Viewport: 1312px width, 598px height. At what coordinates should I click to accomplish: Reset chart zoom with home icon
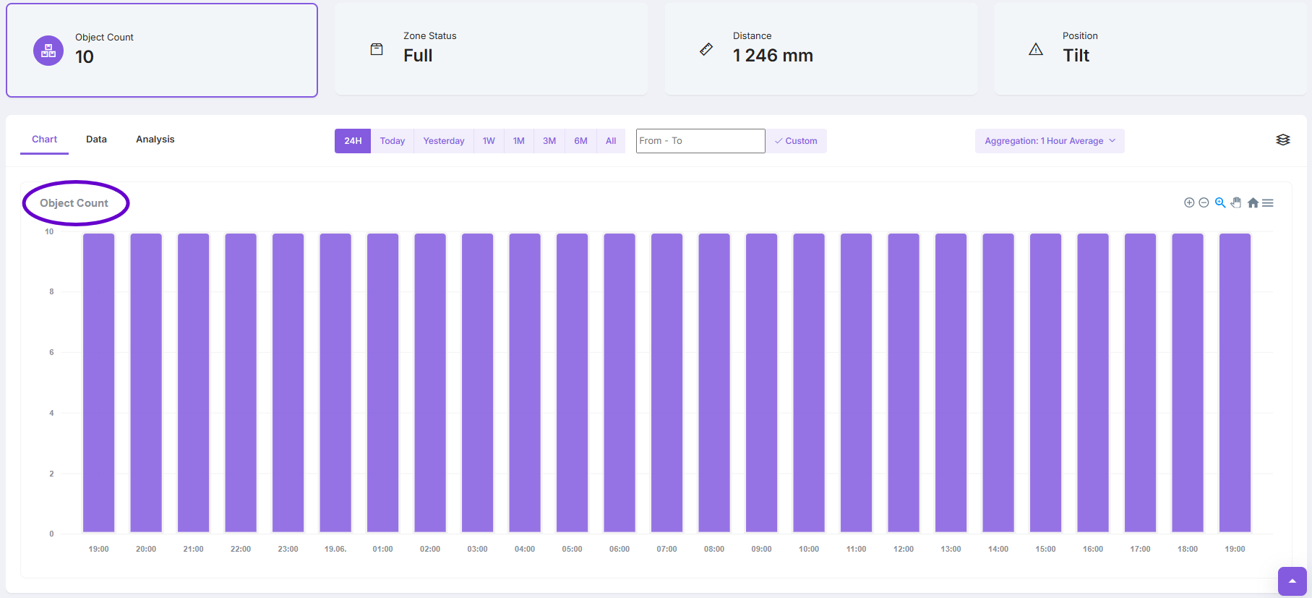pos(1253,202)
